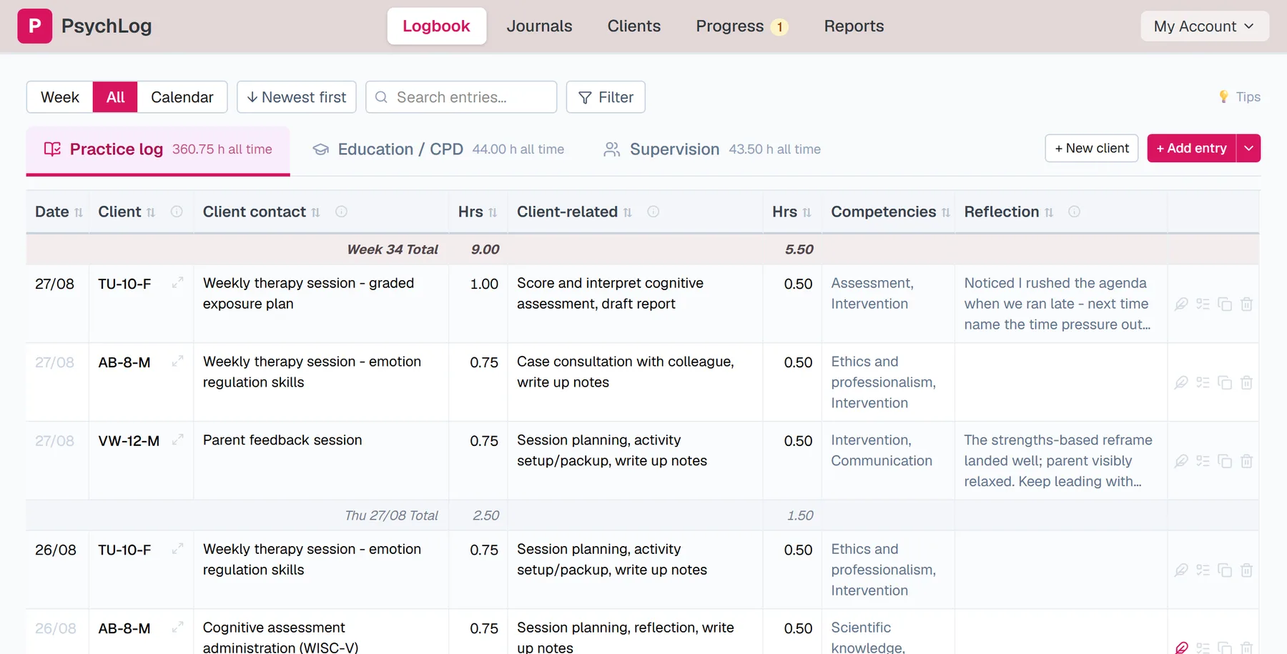This screenshot has width=1287, height=654.
Task: Expand client VW-12-M details
Action: (177, 440)
